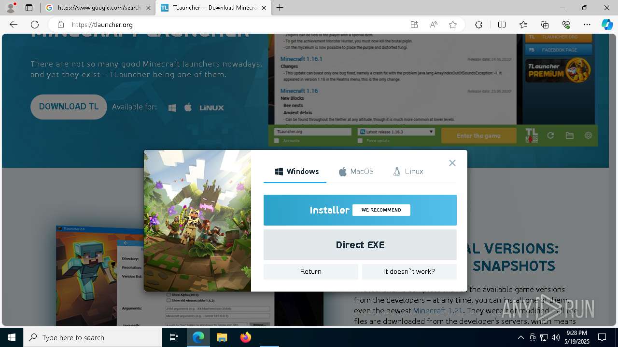Viewport: 618px width, 347px height.
Task: Click the Installer download button
Action: pyautogui.click(x=360, y=210)
